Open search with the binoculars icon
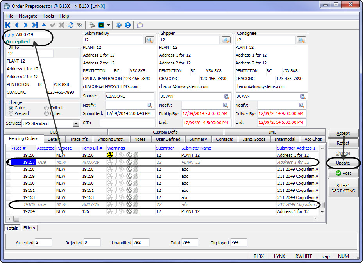 80,25
